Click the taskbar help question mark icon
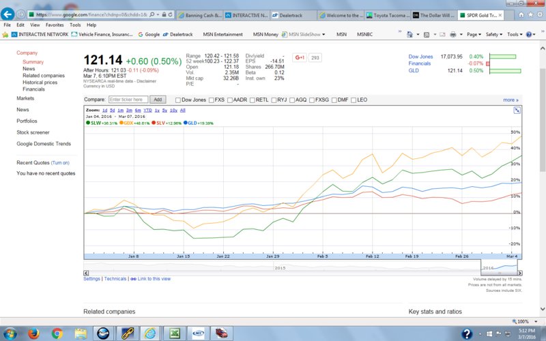This screenshot has height=341, width=546. click(x=467, y=333)
